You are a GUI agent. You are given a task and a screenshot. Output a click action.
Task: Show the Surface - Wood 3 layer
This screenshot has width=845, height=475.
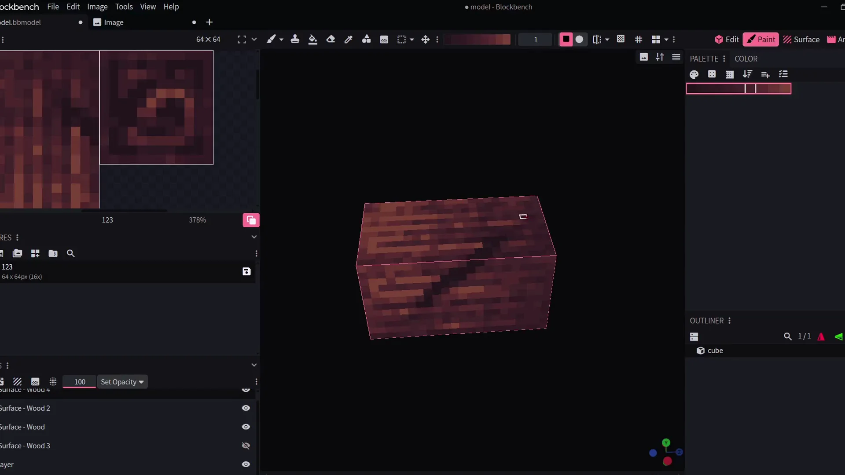[246, 446]
